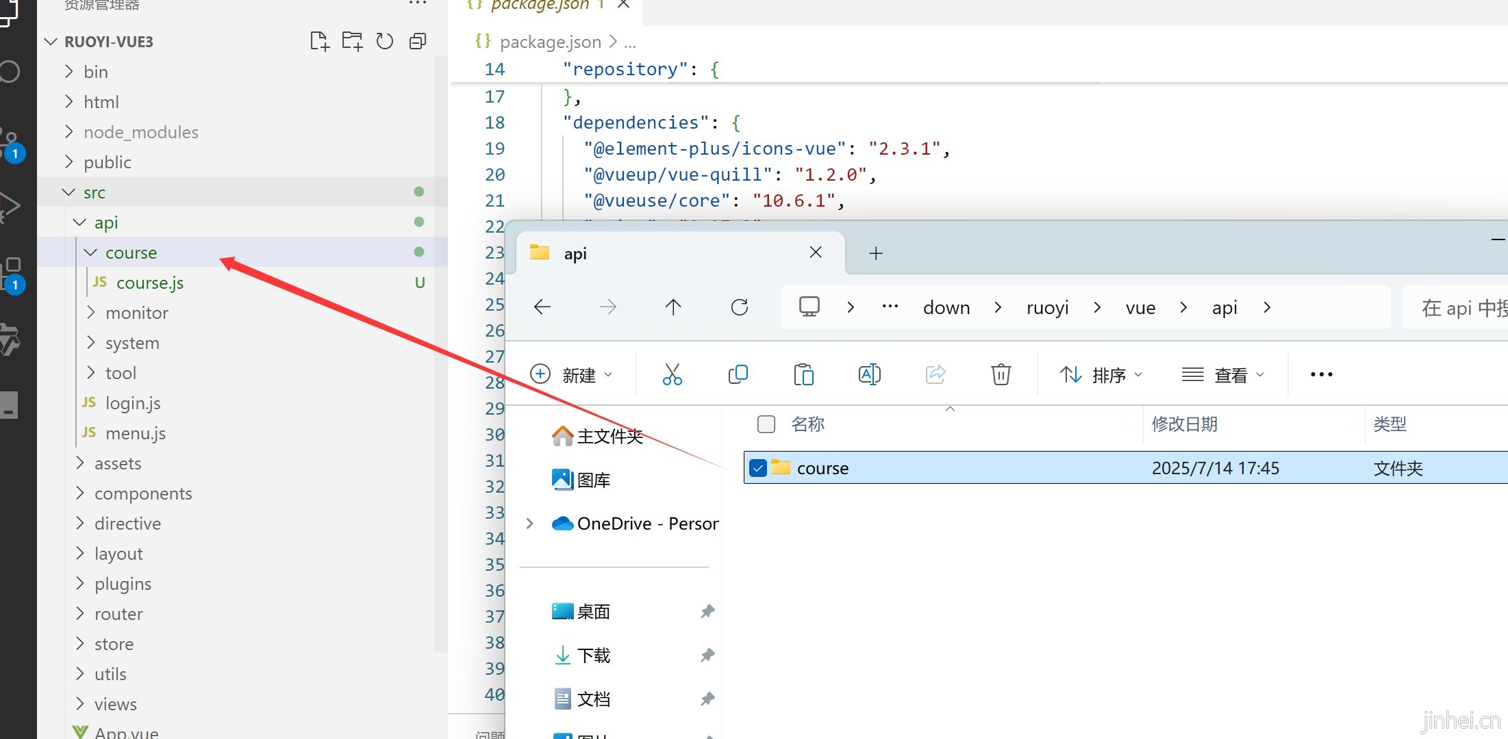
Task: Expand the monitor folder
Action: (90, 312)
